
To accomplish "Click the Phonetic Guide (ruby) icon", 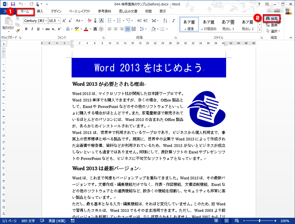I will [x=96, y=20].
